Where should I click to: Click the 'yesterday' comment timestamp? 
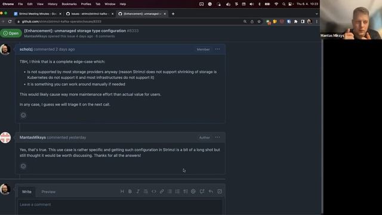(x=77, y=137)
